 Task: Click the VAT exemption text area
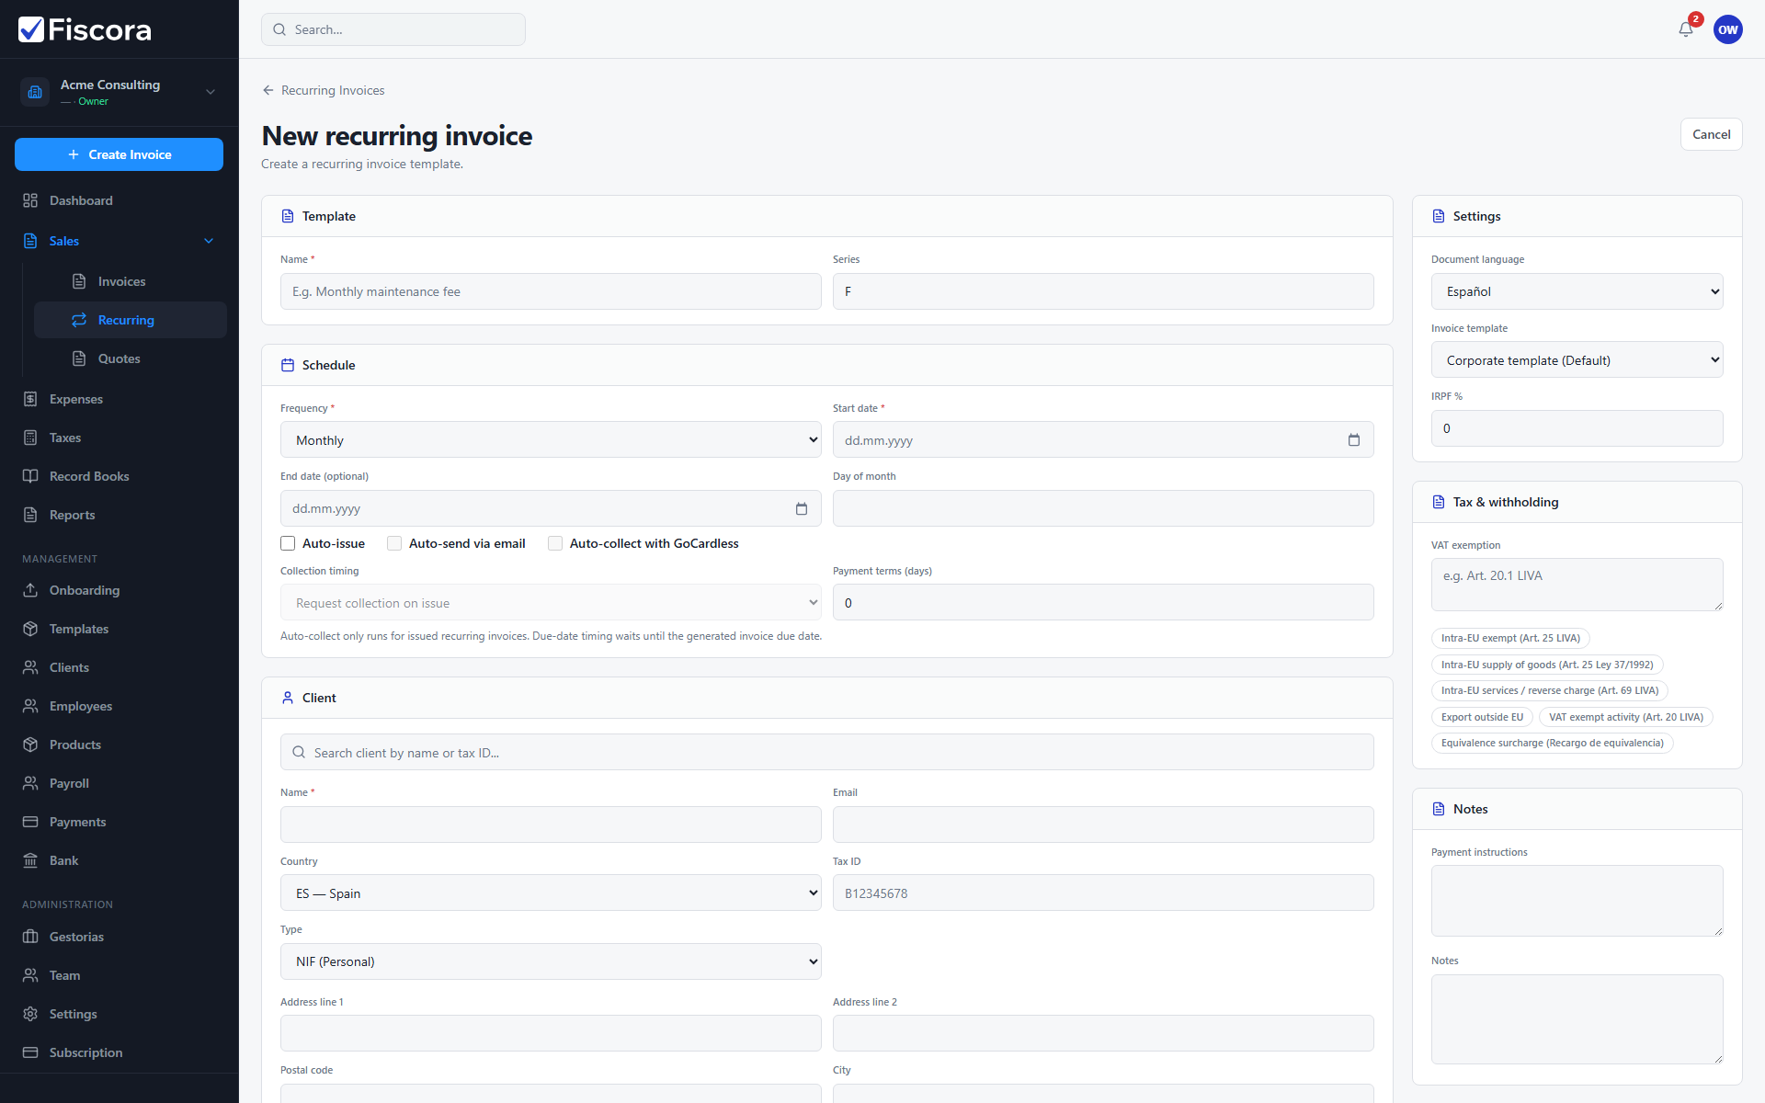pos(1577,585)
